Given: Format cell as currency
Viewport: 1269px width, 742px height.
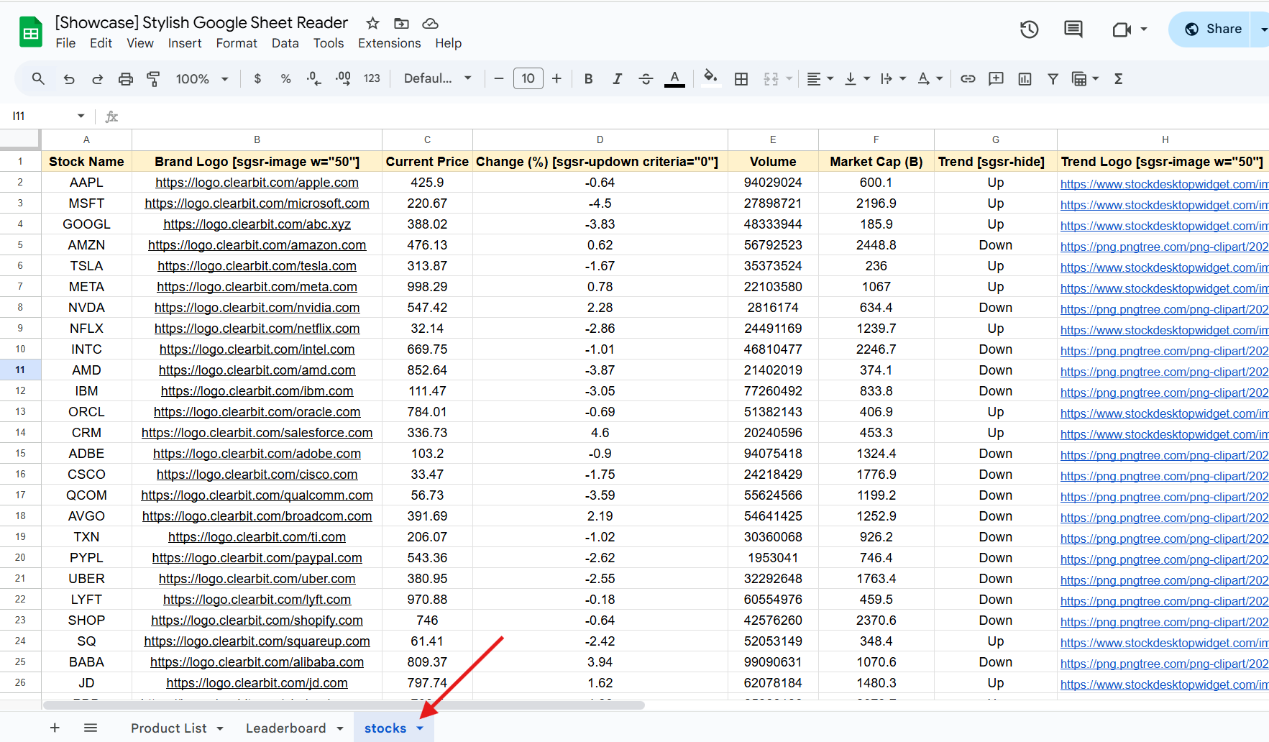Looking at the screenshot, I should tap(257, 78).
